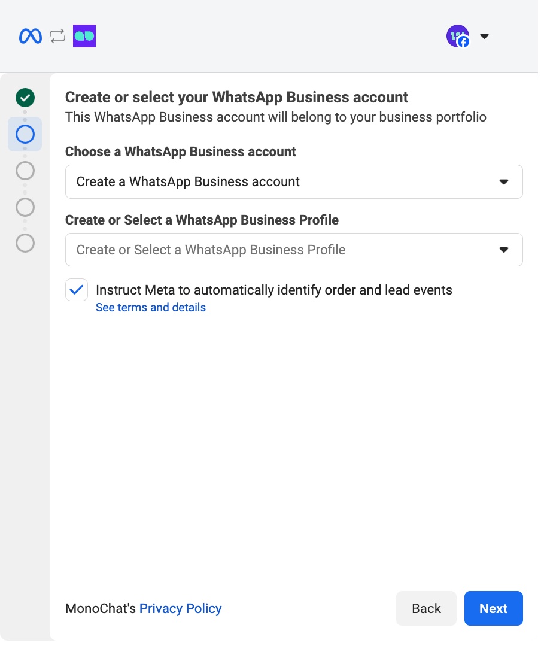Click the Meta logo in the header
The height and width of the screenshot is (655, 541).
click(30, 36)
